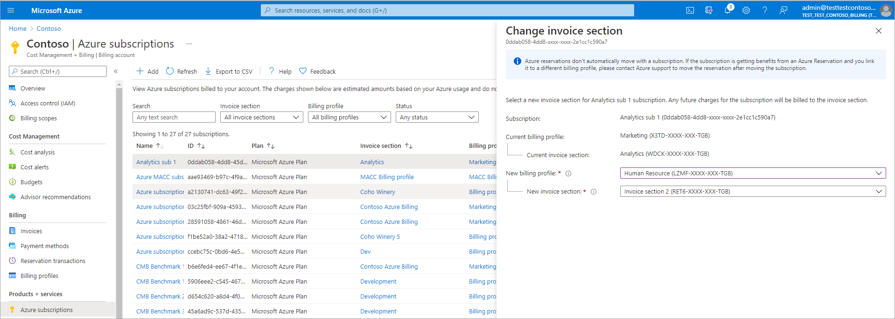Open the New invoice section dropdown
Image resolution: width=895 pixels, height=319 pixels.
pyautogui.click(x=752, y=191)
